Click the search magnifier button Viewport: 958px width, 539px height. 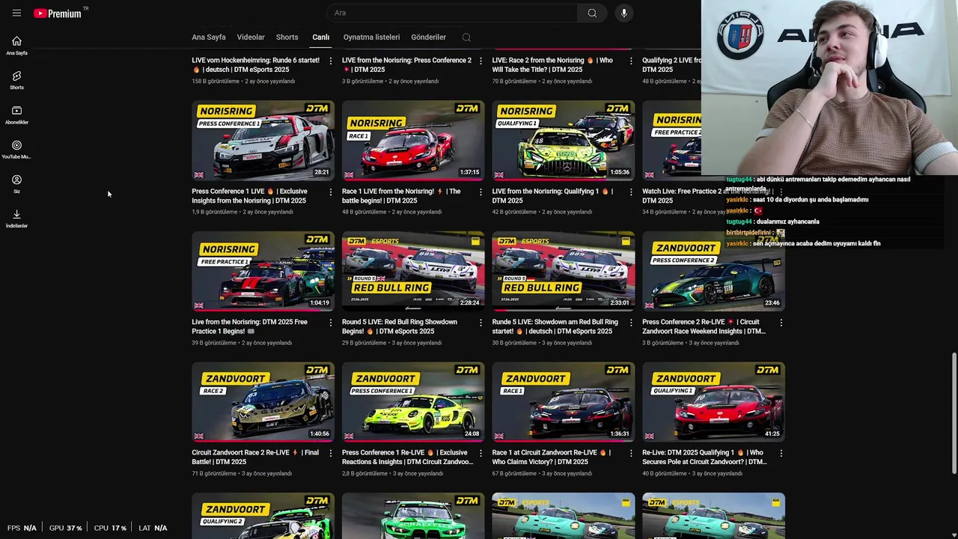click(x=592, y=13)
